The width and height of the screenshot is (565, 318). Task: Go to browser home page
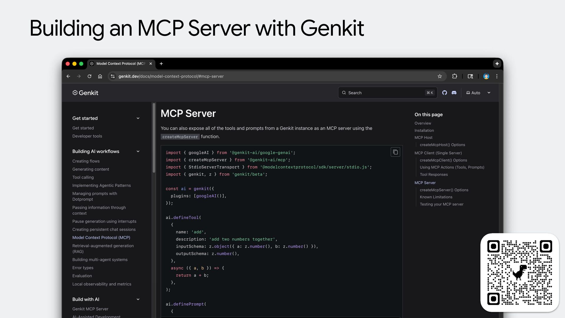100,76
